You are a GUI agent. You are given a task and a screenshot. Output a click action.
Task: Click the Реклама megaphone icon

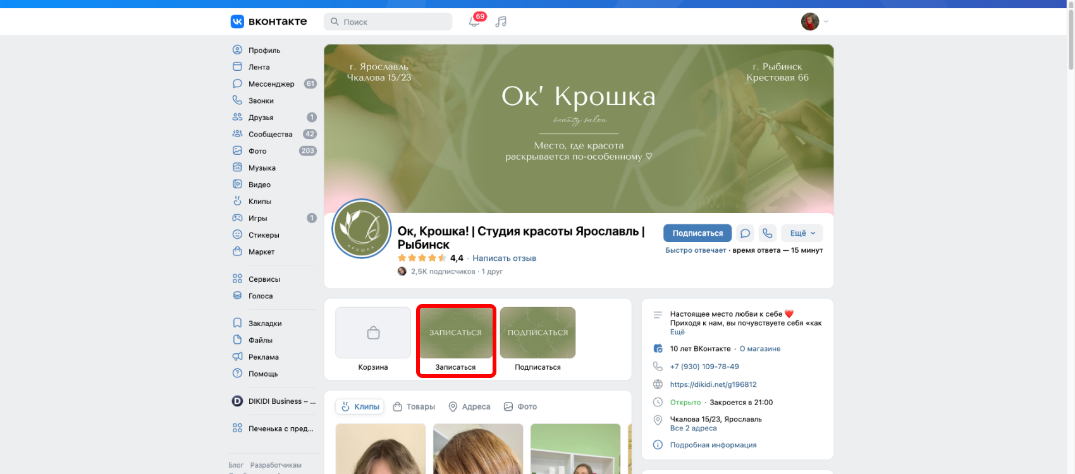pyautogui.click(x=237, y=356)
